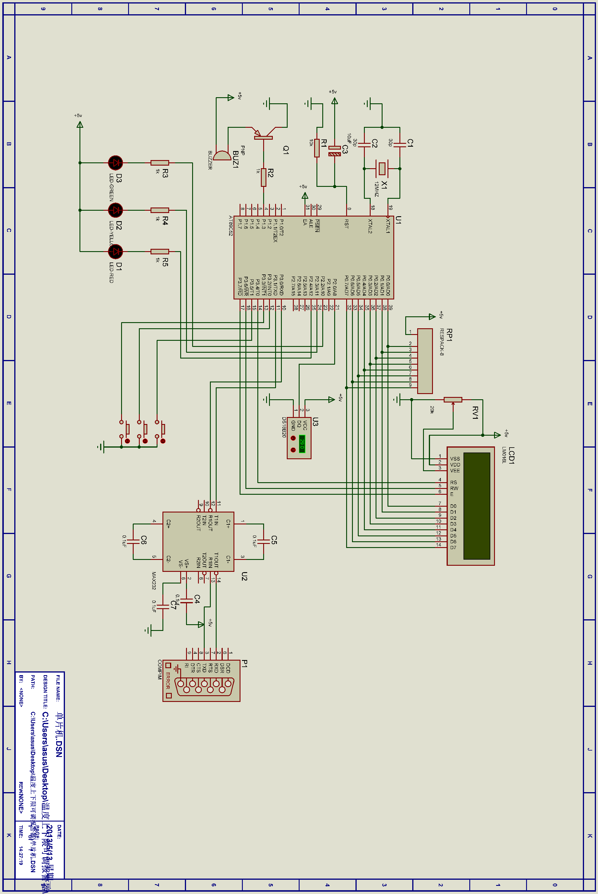Click the LM016L LCD display screen
This screenshot has width=598, height=894.
click(476, 506)
